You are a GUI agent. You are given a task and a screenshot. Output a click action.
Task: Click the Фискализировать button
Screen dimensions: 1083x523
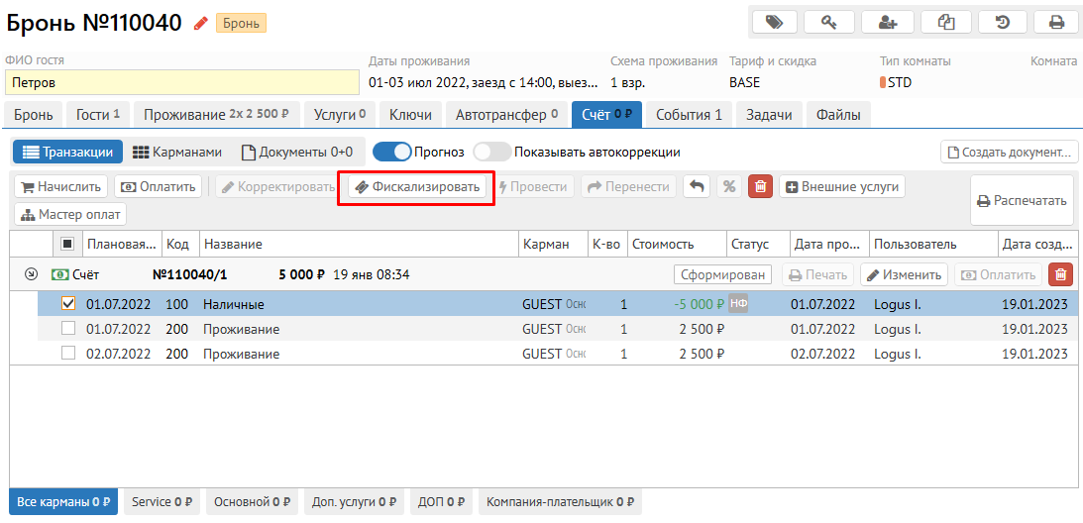pos(416,186)
